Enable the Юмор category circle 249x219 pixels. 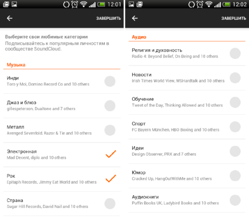pyautogui.click(x=235, y=176)
